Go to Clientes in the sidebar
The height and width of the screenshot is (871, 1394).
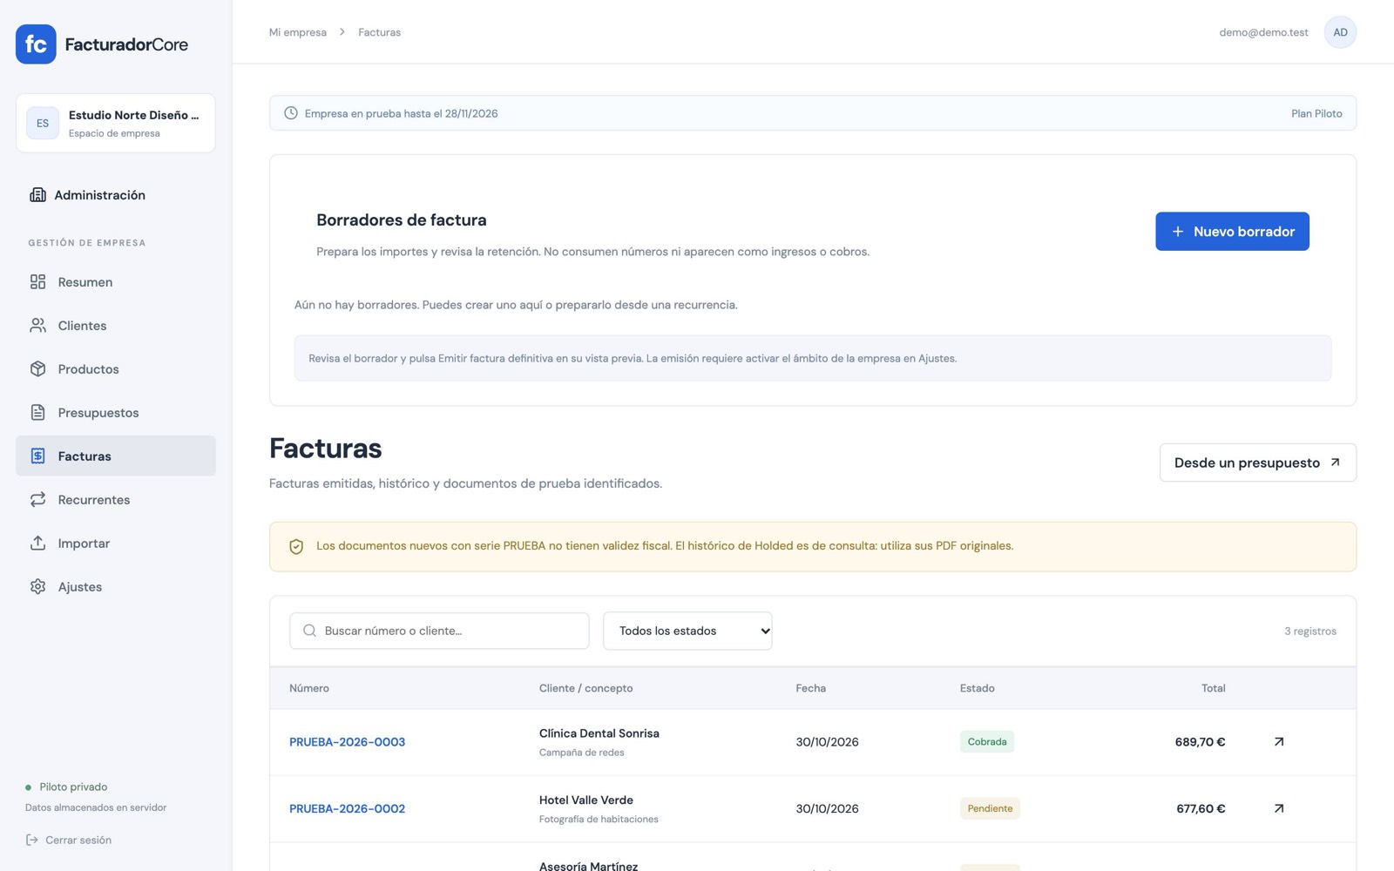click(x=116, y=325)
